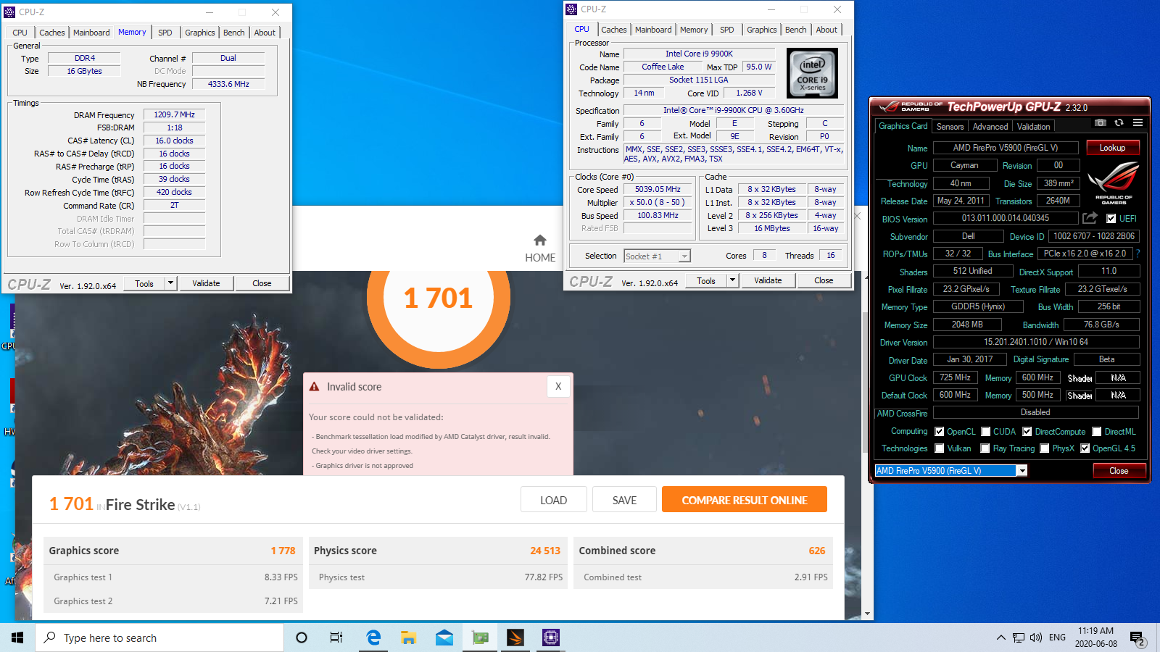Screen dimensions: 1160x652
Task: Switch to the GPU-Z graphics card taskbar icon
Action: pyautogui.click(x=480, y=638)
